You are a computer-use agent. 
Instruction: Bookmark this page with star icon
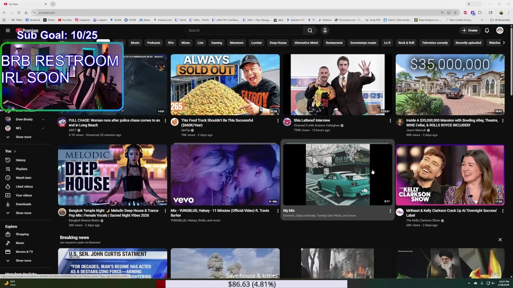[455, 12]
